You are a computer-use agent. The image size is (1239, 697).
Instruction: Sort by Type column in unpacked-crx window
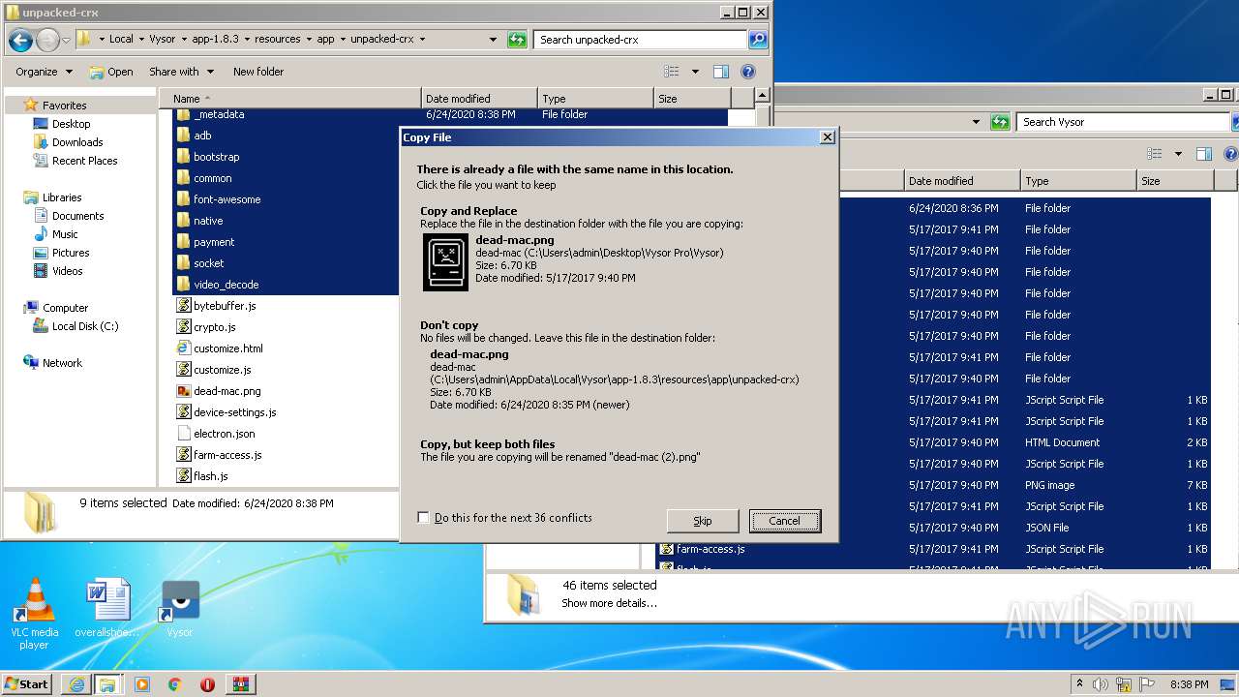(595, 99)
